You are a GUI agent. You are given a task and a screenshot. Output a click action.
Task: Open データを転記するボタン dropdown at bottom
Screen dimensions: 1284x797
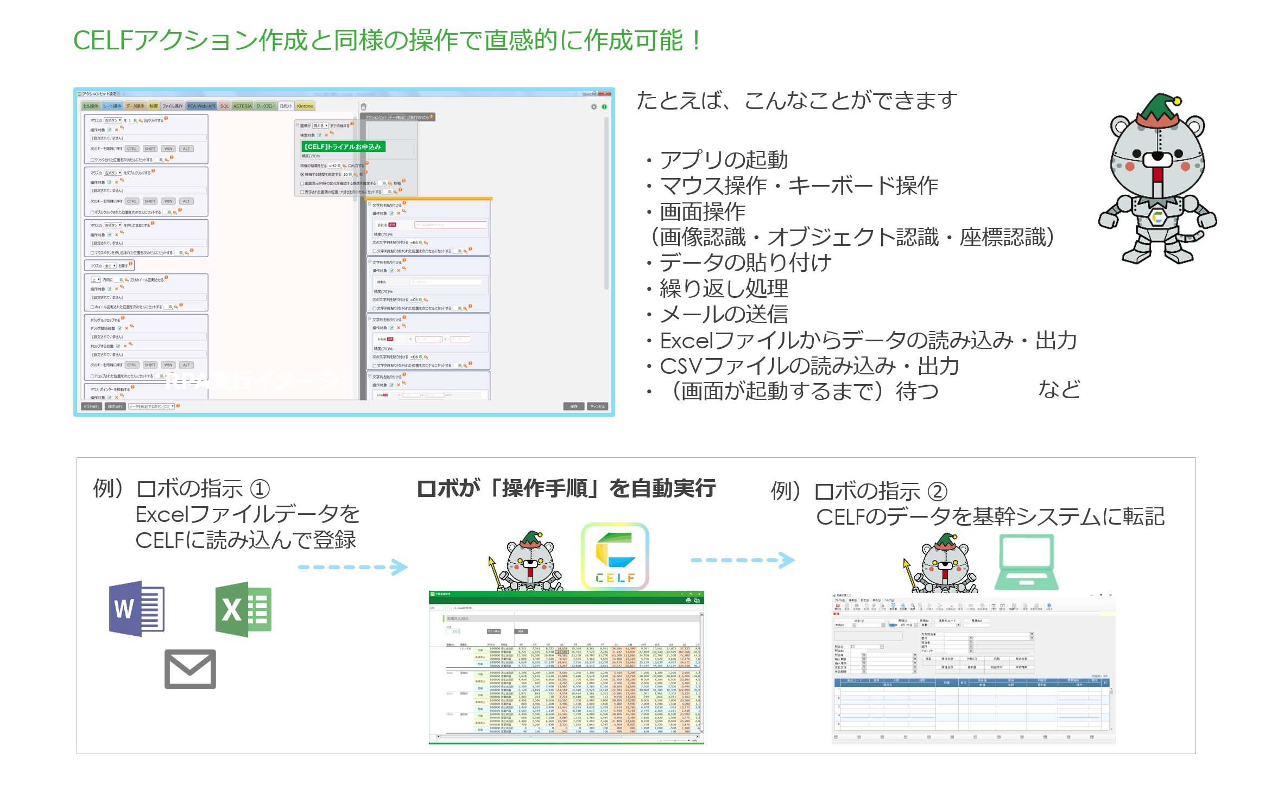pos(151,406)
